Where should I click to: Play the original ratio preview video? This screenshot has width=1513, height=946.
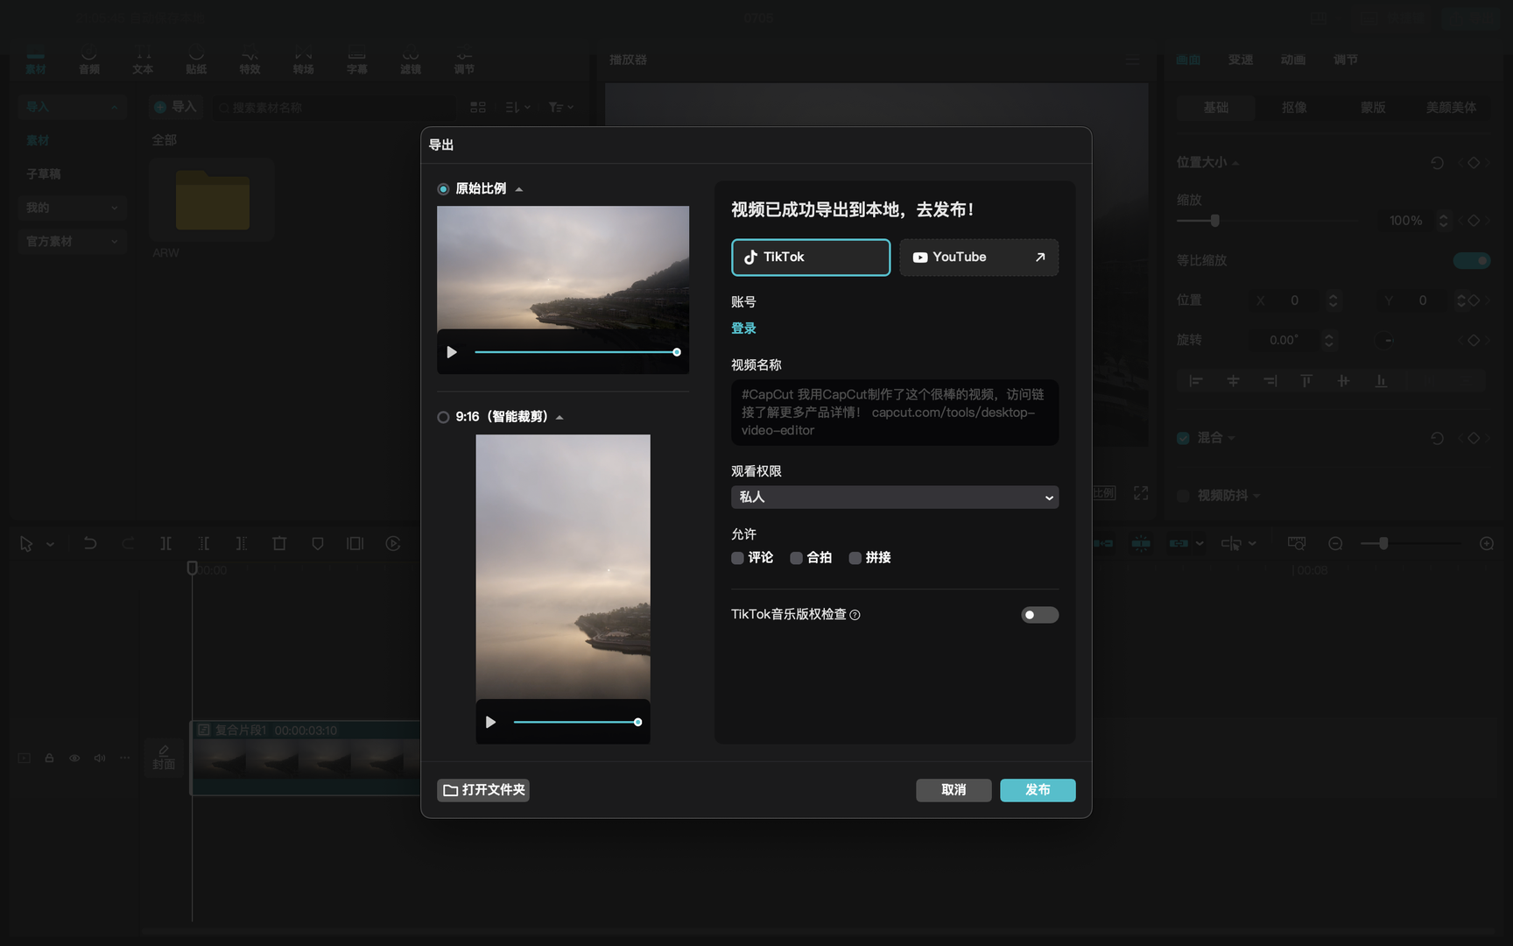(x=452, y=352)
